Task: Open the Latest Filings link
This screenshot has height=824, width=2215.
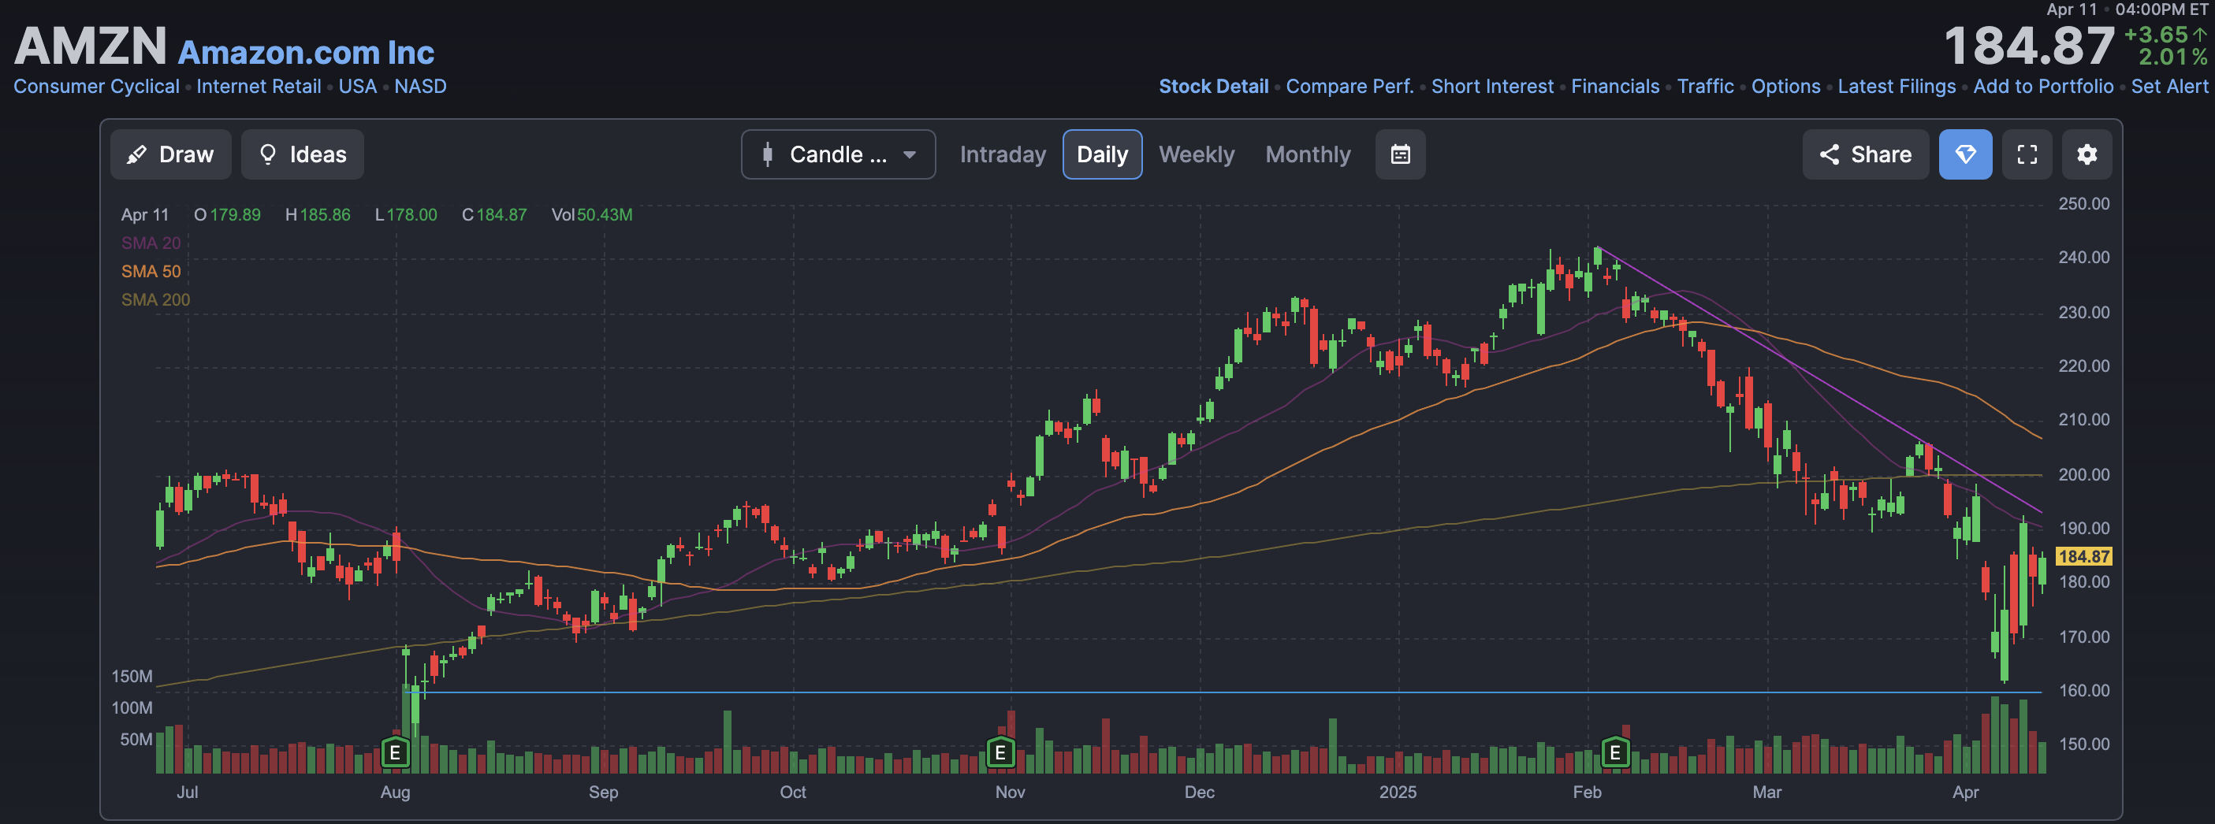Action: (x=1896, y=87)
